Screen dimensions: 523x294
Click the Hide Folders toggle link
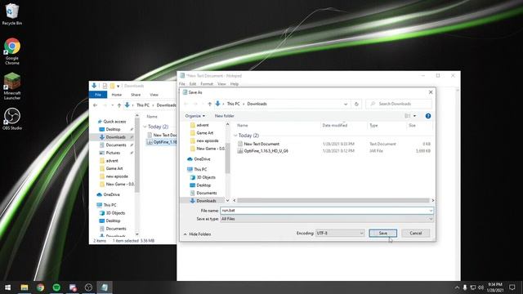(x=197, y=234)
